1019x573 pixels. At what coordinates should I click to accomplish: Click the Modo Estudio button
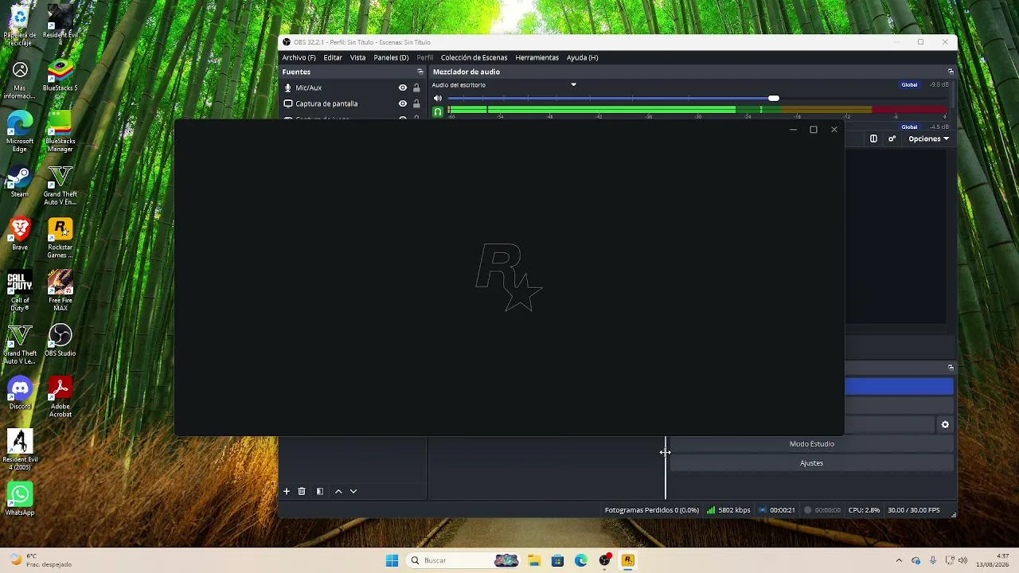[x=811, y=444]
